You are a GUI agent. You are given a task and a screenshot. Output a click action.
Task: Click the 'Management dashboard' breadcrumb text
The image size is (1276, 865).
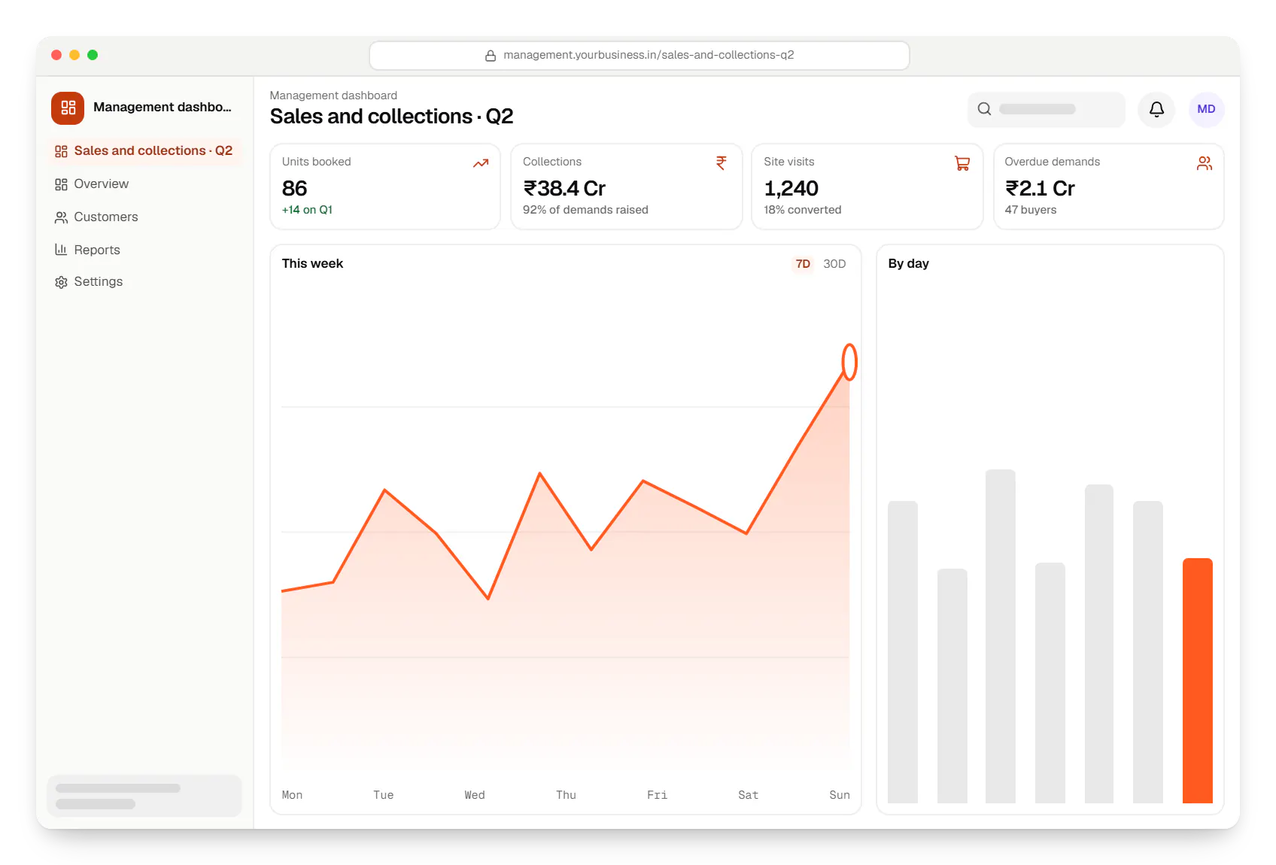pyautogui.click(x=333, y=96)
